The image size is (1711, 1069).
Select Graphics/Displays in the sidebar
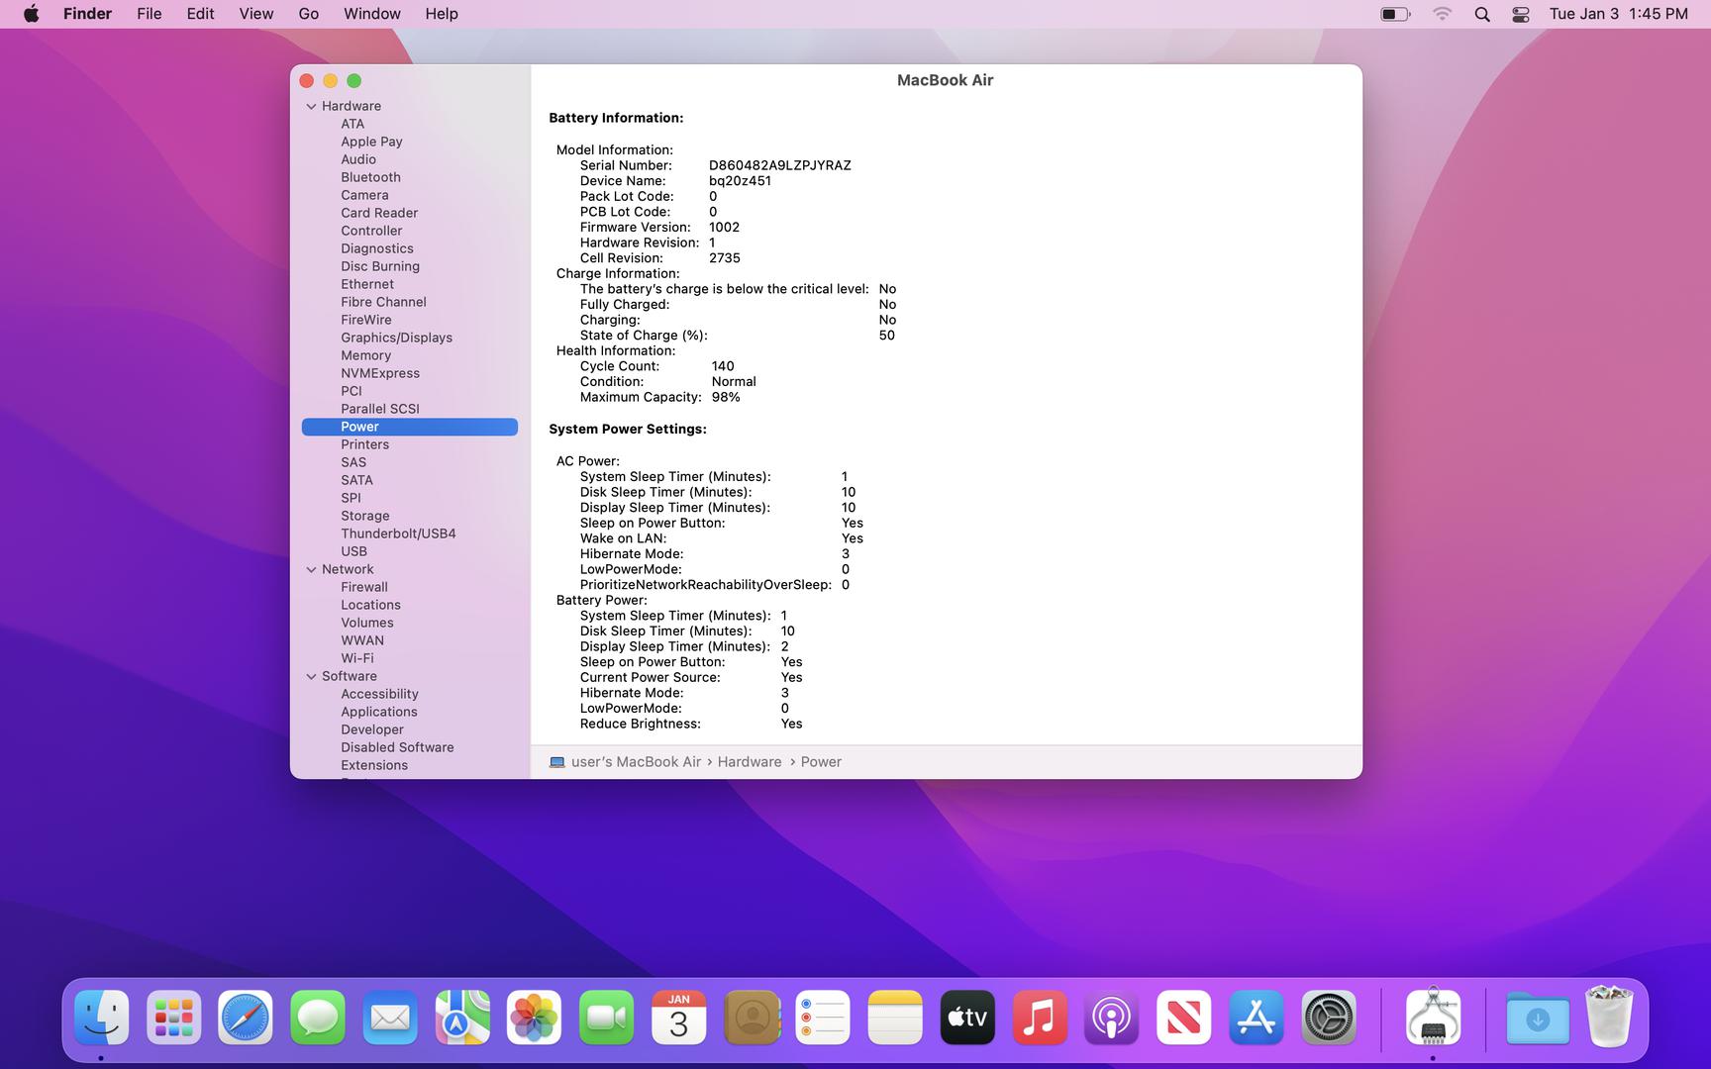(x=396, y=338)
